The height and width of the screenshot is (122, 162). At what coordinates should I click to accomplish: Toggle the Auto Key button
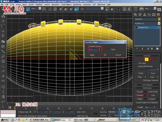pyautogui.click(x=103, y=112)
